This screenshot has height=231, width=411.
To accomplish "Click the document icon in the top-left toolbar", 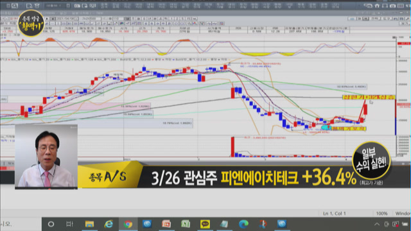I will click(x=29, y=6).
